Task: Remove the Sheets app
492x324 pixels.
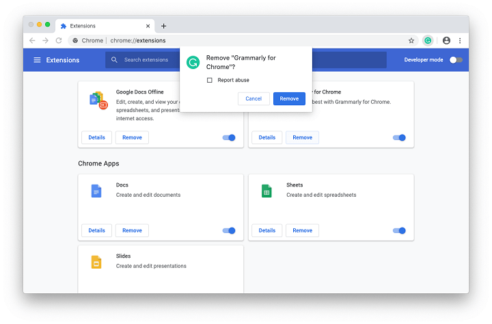Action: [x=303, y=230]
